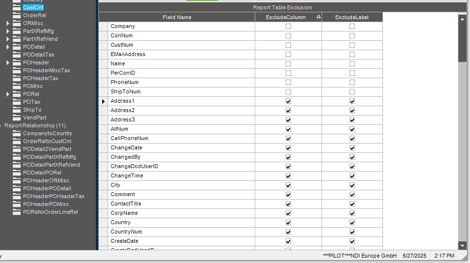
Task: Expand the ORMisc tree node
Action: tap(8, 24)
